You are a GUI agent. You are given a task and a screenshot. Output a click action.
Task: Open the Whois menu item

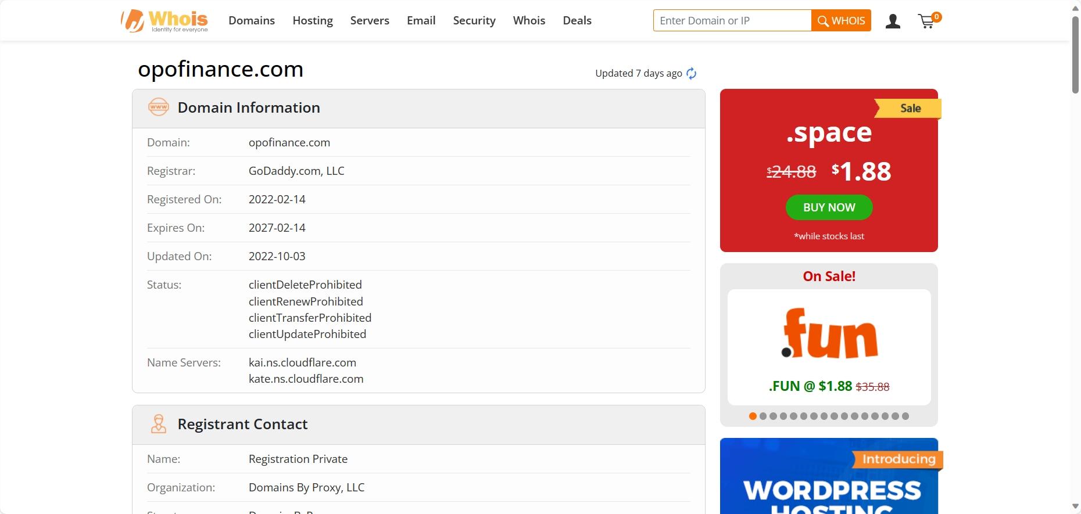point(529,20)
